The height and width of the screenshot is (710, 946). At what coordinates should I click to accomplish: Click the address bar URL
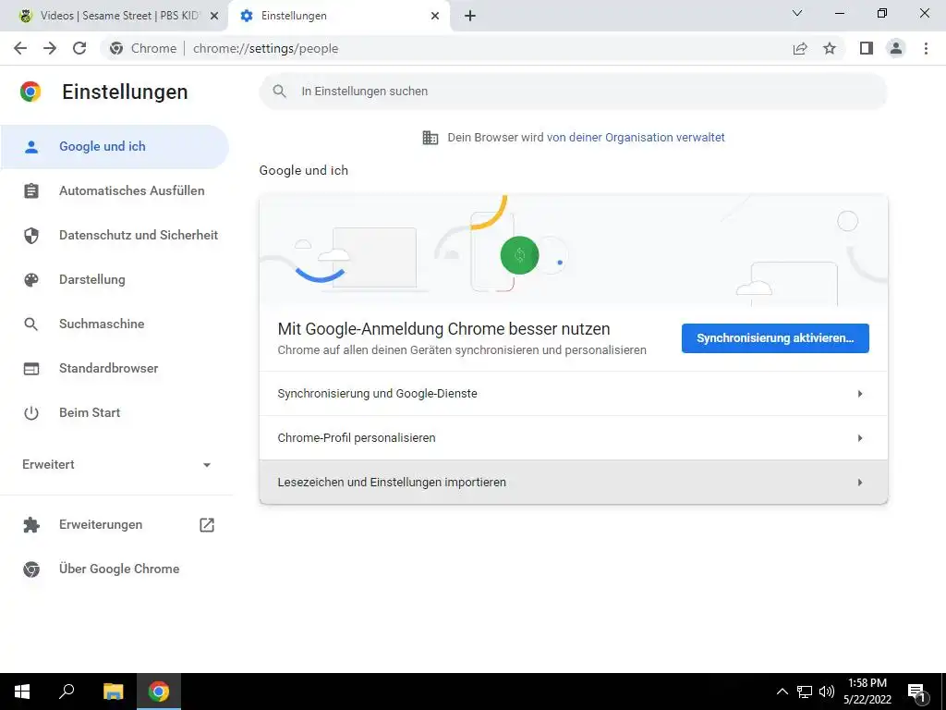[x=265, y=48]
